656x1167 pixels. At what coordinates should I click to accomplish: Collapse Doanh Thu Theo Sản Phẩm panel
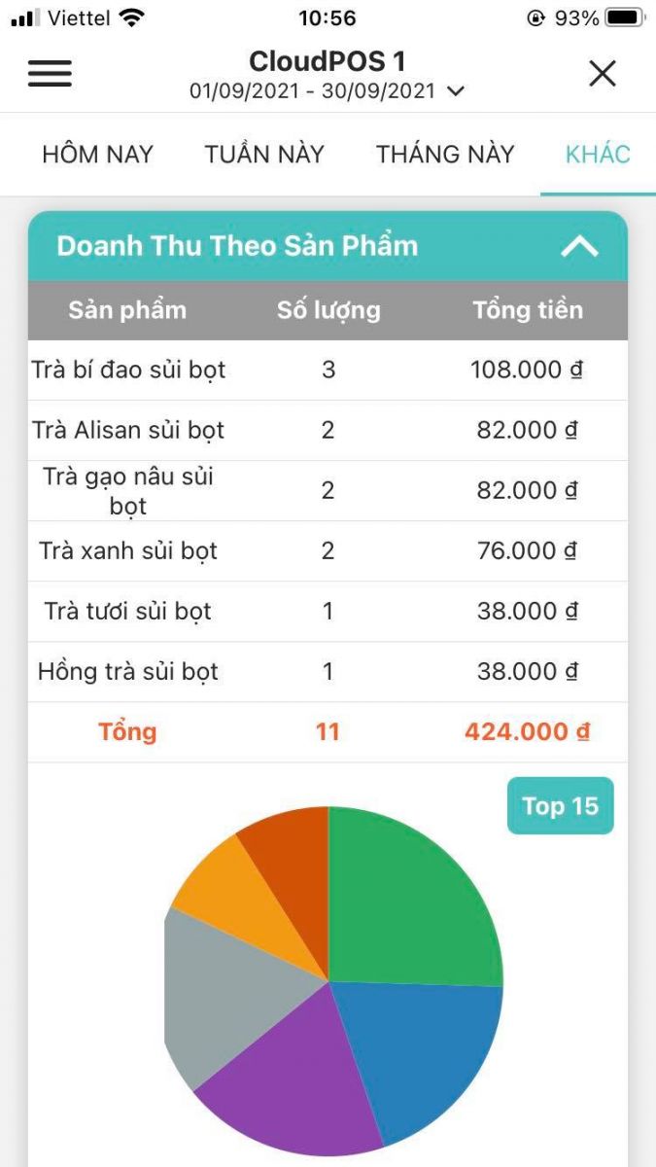tap(579, 247)
